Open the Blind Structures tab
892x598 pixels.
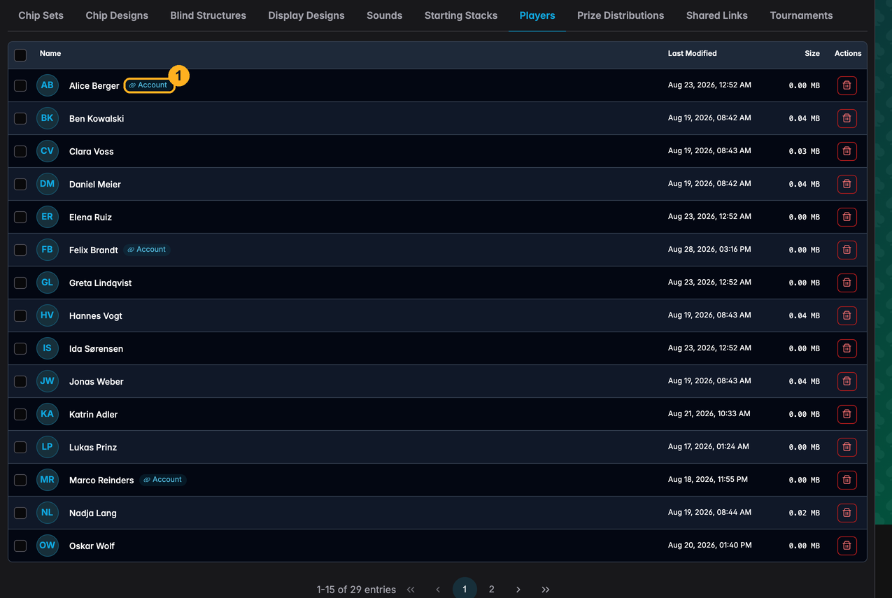[x=208, y=15]
